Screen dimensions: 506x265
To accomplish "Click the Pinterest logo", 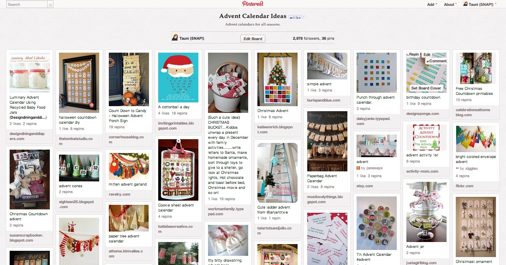I will pyautogui.click(x=253, y=4).
